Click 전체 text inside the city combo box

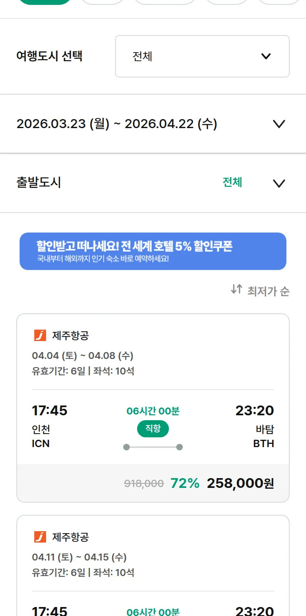pyautogui.click(x=142, y=56)
